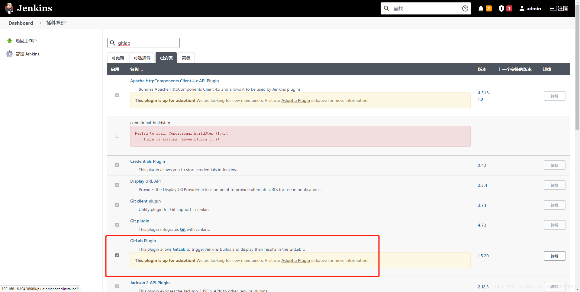Click the logout 注销 icon
The image size is (580, 292).
click(553, 8)
